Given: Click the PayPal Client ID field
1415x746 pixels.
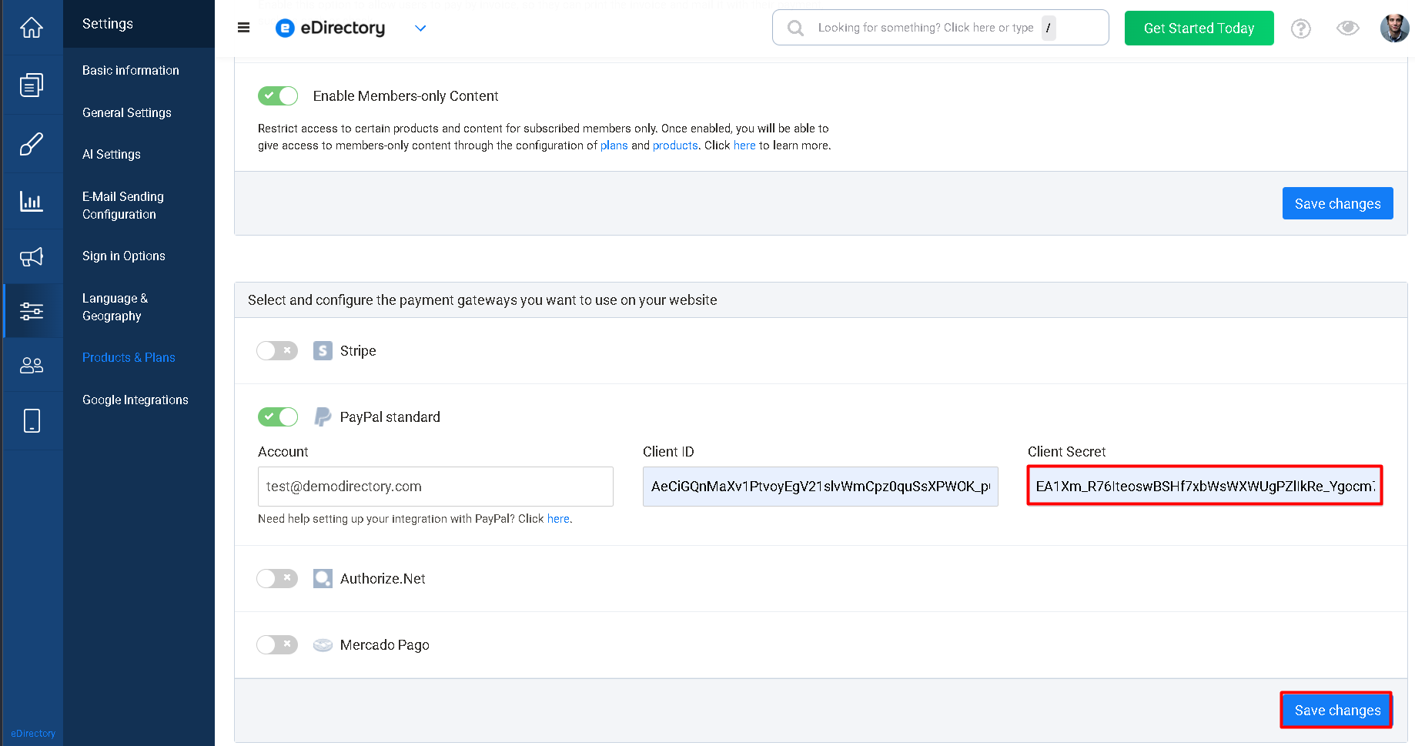Looking at the screenshot, I should click(x=821, y=487).
